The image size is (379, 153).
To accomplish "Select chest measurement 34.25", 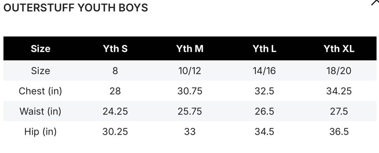I will coord(339,91).
